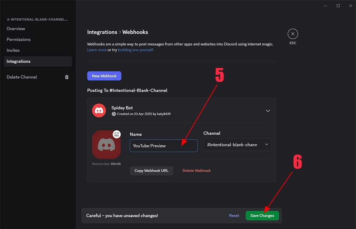Open the building one yourself link

coord(136,50)
